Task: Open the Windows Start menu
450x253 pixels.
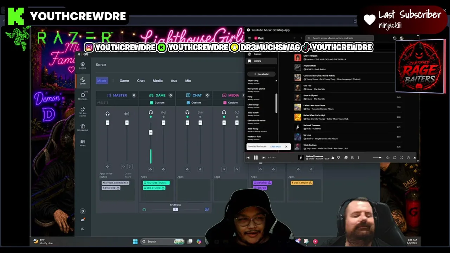Action: 135,241
